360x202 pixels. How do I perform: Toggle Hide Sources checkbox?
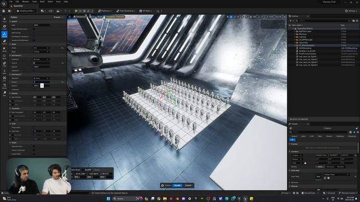34,33
